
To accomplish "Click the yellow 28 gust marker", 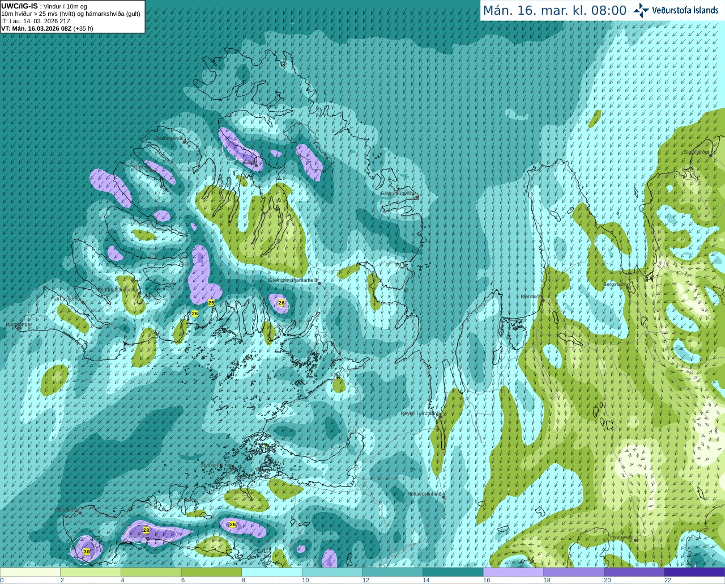I will 146,530.
